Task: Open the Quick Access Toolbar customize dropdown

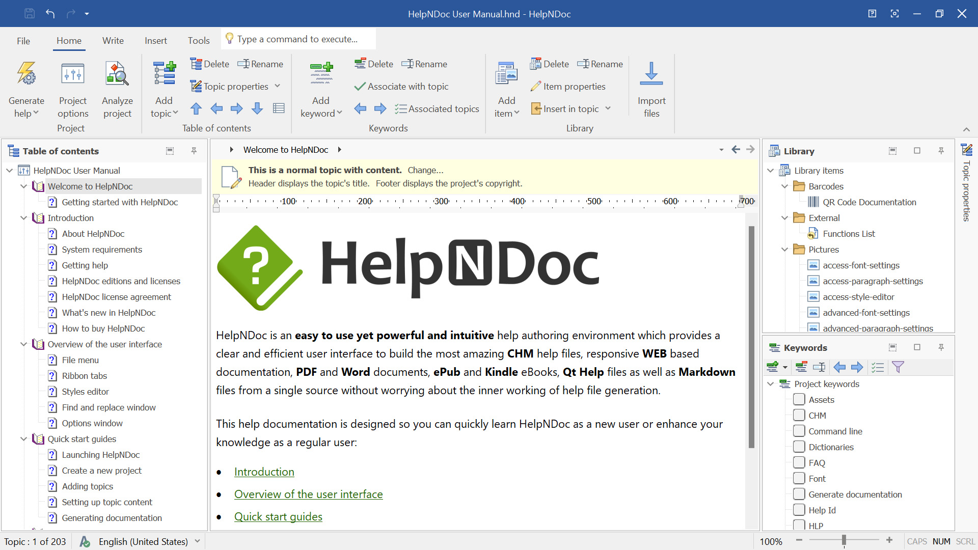Action: 87,14
